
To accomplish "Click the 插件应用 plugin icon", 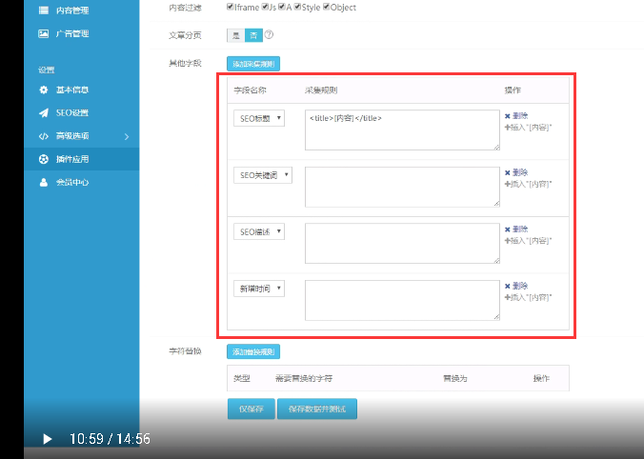I will 44,159.
